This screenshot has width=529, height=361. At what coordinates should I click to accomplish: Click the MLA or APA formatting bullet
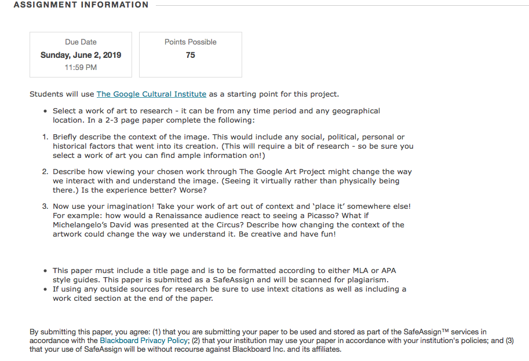[224, 271]
